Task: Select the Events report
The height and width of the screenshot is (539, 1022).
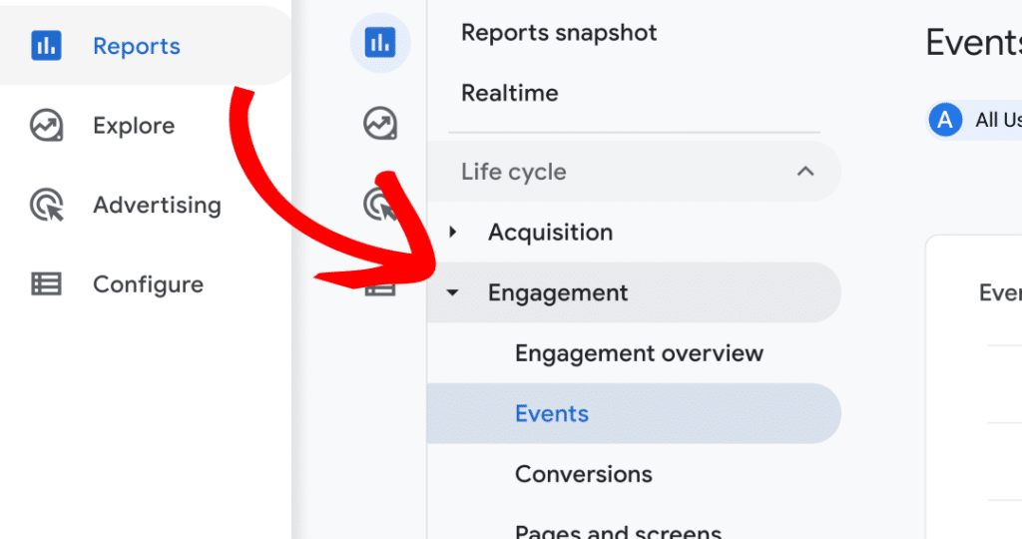Action: click(552, 414)
